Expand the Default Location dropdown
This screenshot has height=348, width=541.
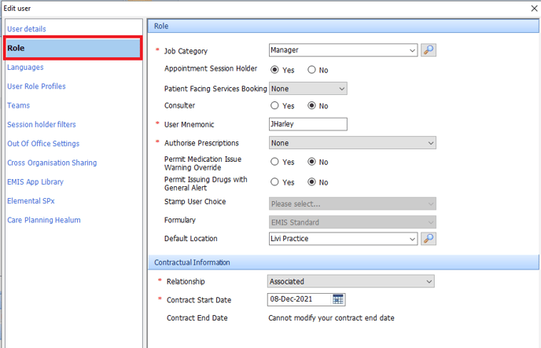[x=413, y=239]
